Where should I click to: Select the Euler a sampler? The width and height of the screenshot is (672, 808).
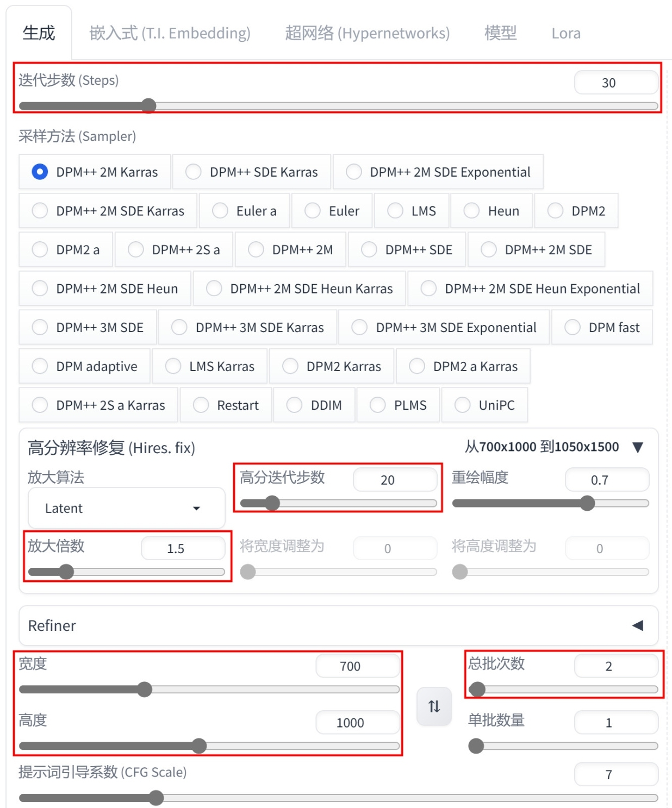[245, 211]
